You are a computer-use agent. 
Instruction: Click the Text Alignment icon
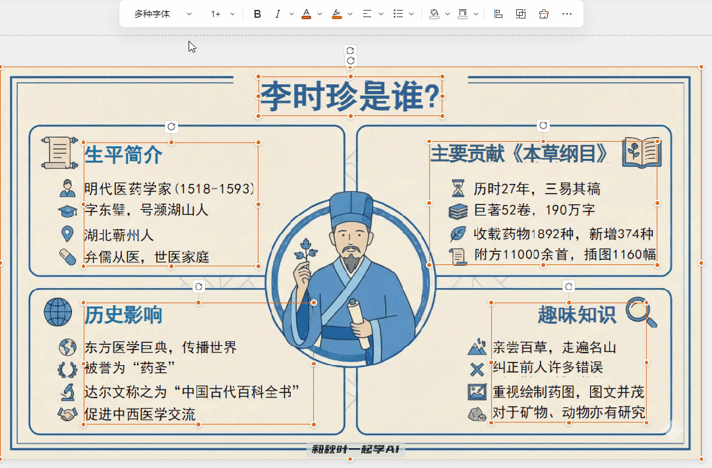coord(367,13)
